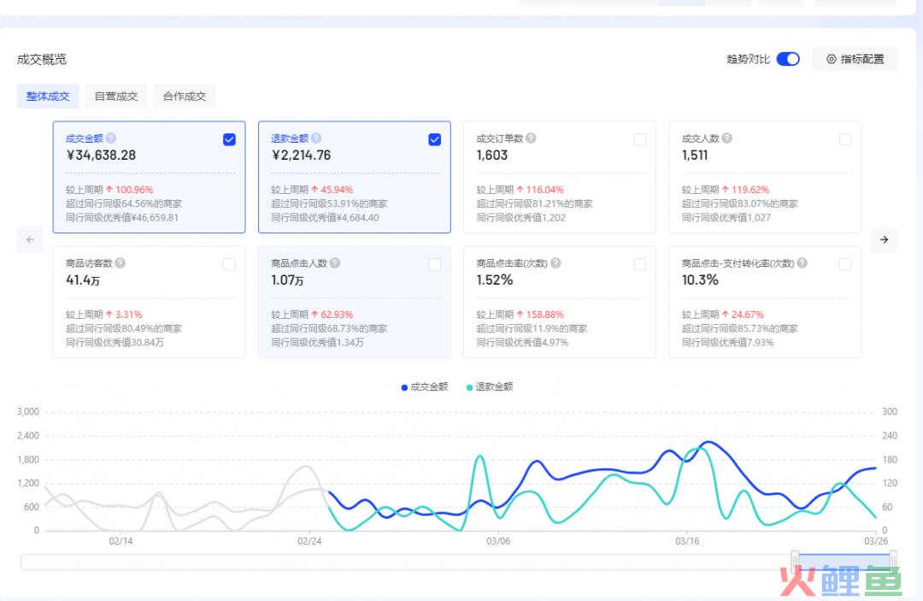Switch to 整体成交 tab
Screen dimensions: 923x601
pyautogui.click(x=48, y=96)
